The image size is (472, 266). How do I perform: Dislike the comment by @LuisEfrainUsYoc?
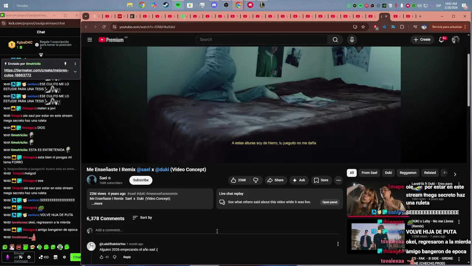pos(114,257)
